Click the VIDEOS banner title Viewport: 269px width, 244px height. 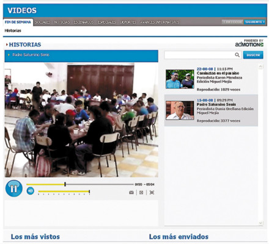pos(22,10)
